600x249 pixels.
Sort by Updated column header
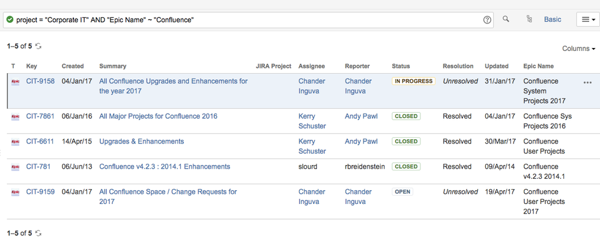[497, 66]
